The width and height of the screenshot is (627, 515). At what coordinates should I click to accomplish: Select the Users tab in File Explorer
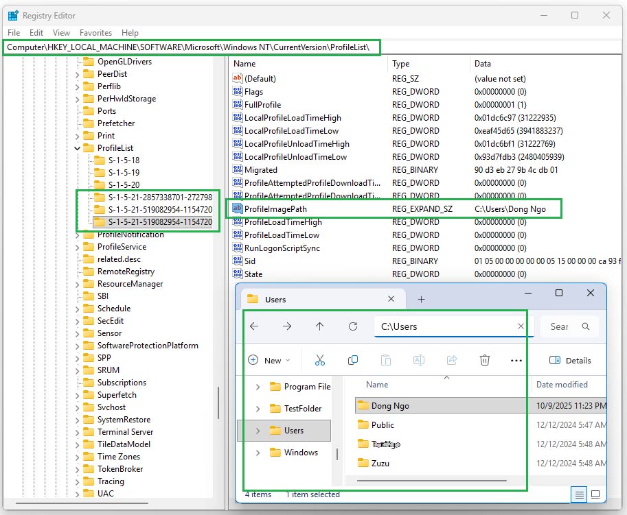[276, 298]
